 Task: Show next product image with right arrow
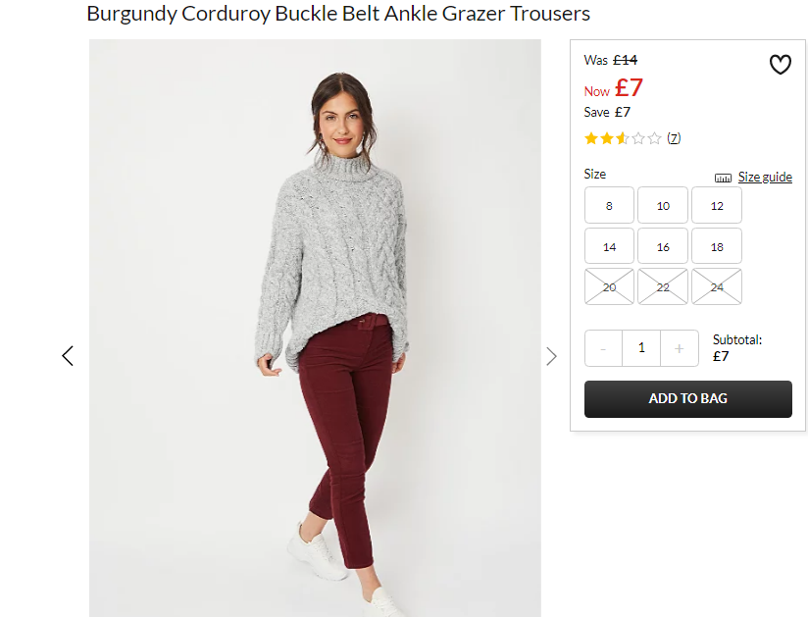click(x=551, y=356)
